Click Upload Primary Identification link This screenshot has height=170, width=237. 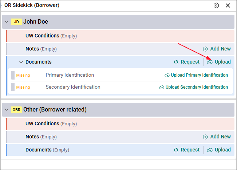click(199, 75)
